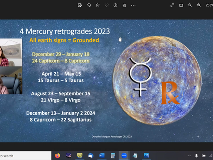
Task: Click the slideshow icon beside zoom out
Action: [181, 5]
